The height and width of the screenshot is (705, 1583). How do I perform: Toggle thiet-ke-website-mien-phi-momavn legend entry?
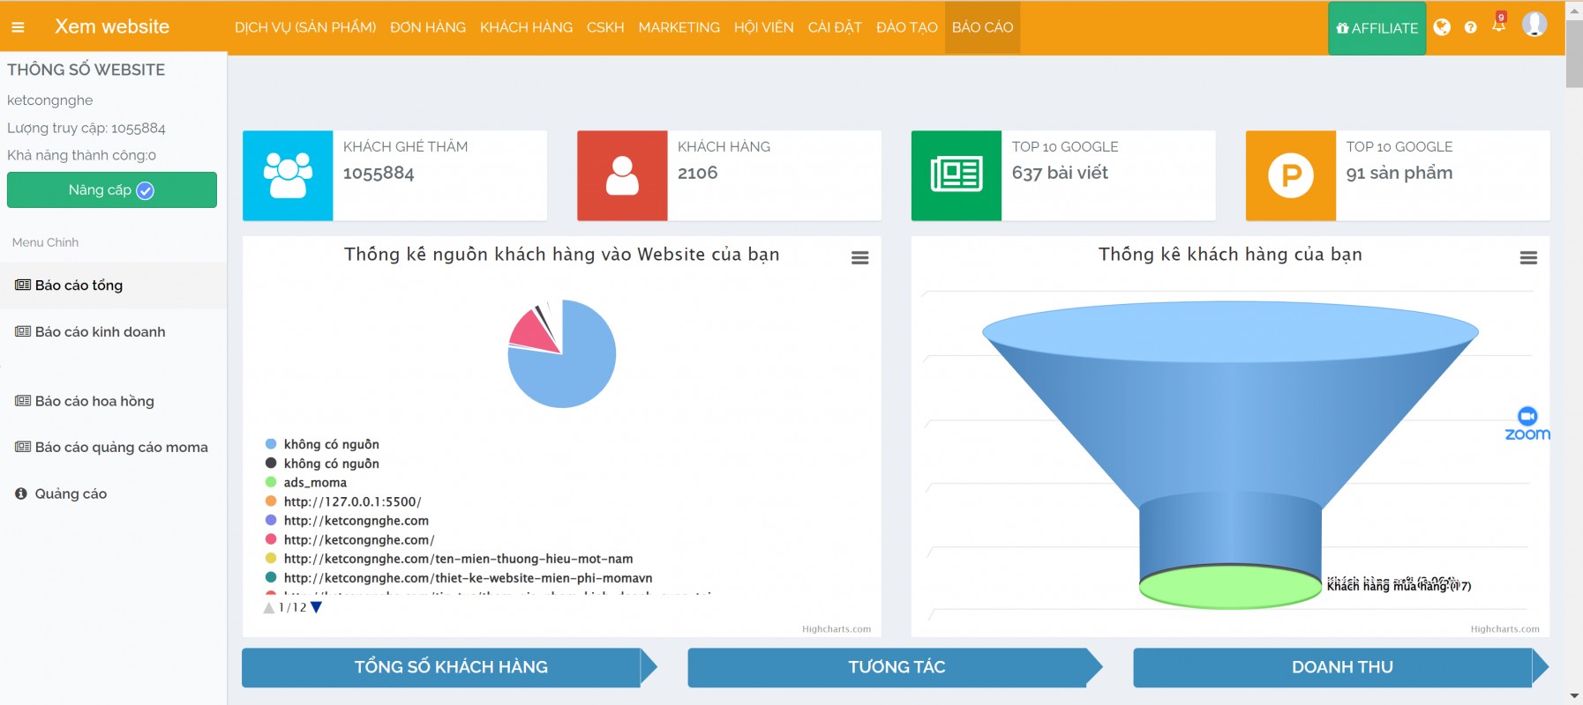pyautogui.click(x=467, y=578)
